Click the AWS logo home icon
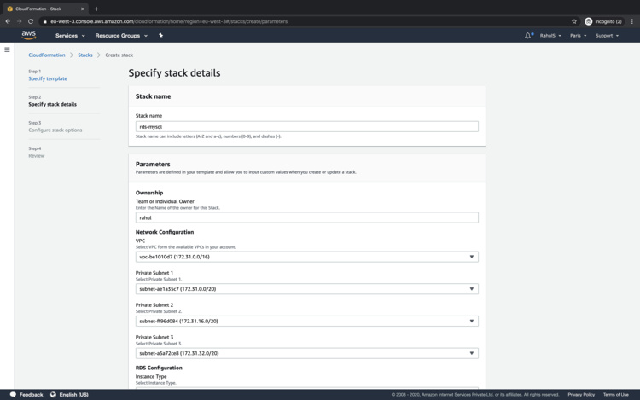Screen dimensions: 640x400 (x=29, y=36)
